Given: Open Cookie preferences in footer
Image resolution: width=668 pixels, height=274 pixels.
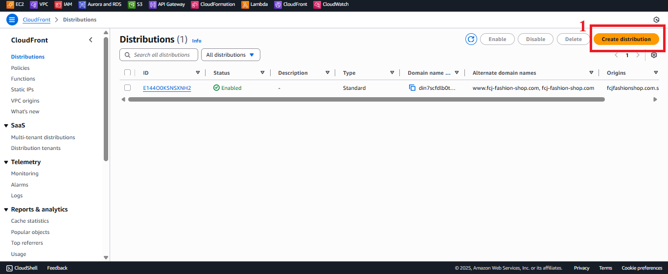Looking at the screenshot, I should [642, 268].
